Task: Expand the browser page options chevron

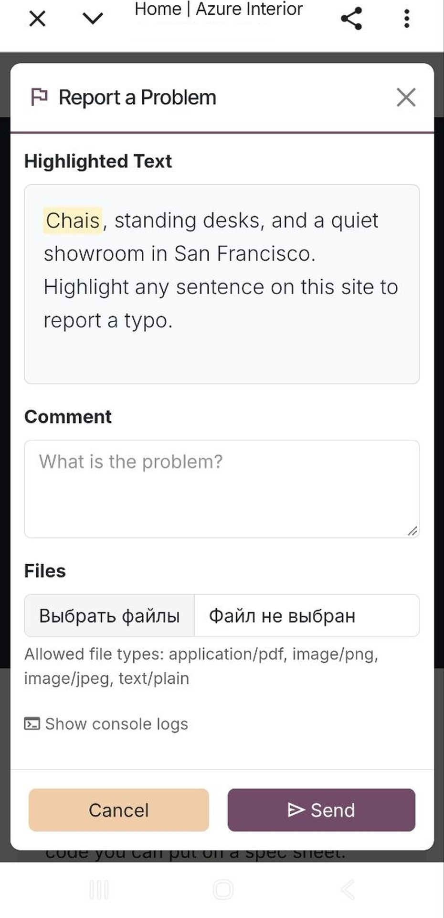Action: point(93,19)
